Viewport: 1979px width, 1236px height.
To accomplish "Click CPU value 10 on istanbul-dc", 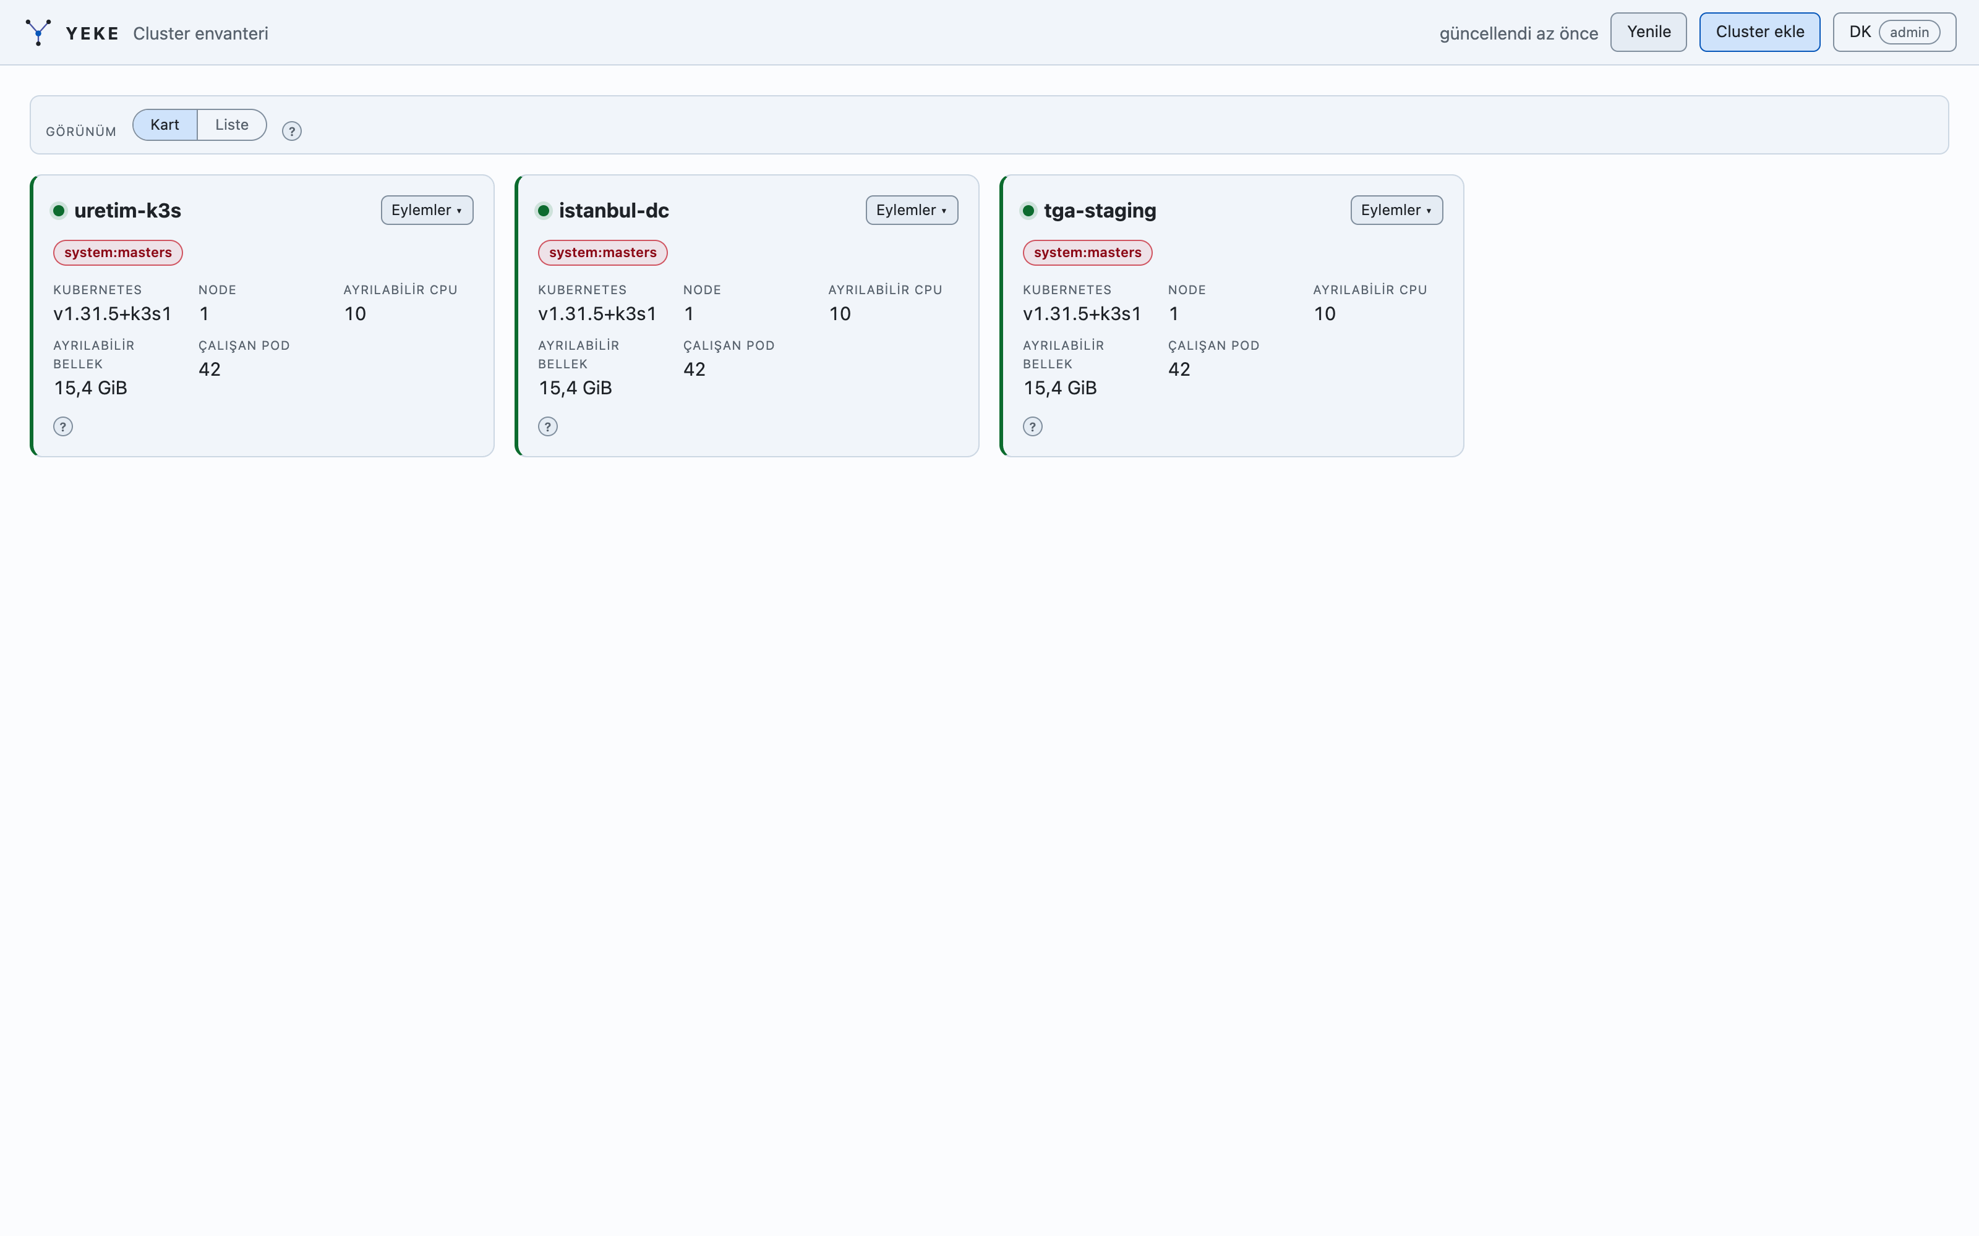I will click(840, 314).
